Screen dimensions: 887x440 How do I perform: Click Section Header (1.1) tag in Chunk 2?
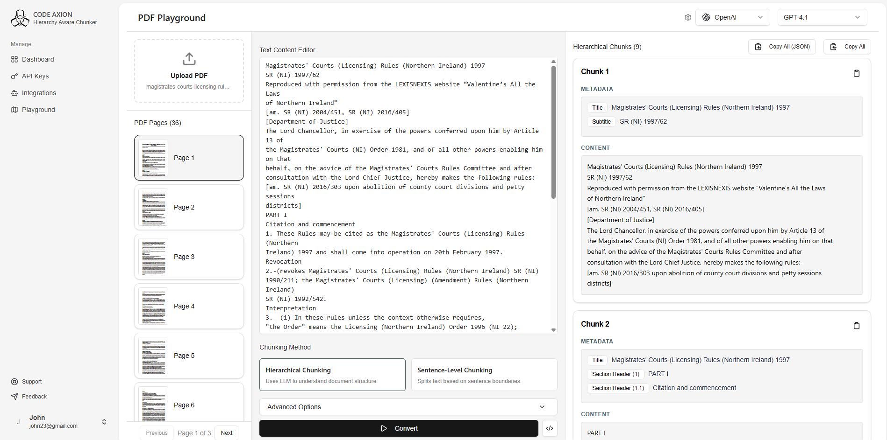coord(618,388)
